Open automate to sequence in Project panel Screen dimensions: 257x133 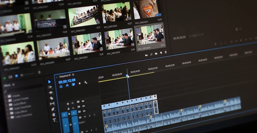146,55
